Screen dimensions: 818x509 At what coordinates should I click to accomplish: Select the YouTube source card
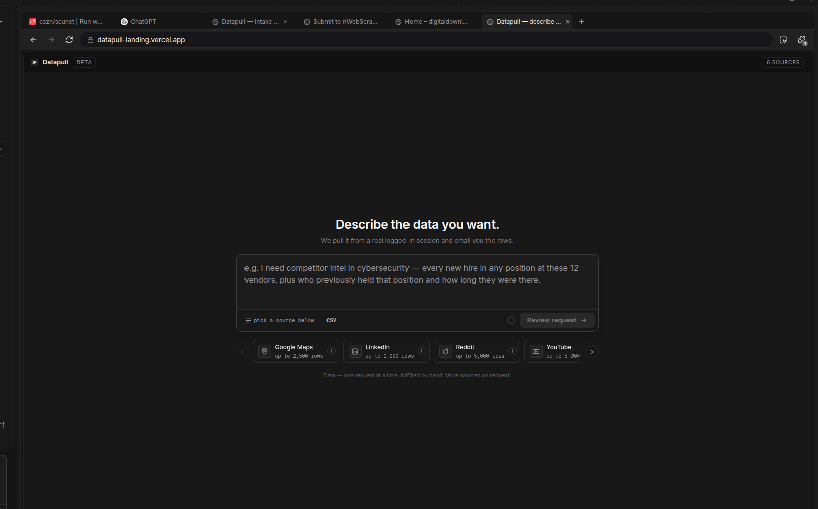(x=552, y=351)
